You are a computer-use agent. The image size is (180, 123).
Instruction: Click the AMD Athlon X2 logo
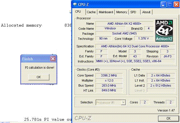pyautogui.click(x=164, y=31)
